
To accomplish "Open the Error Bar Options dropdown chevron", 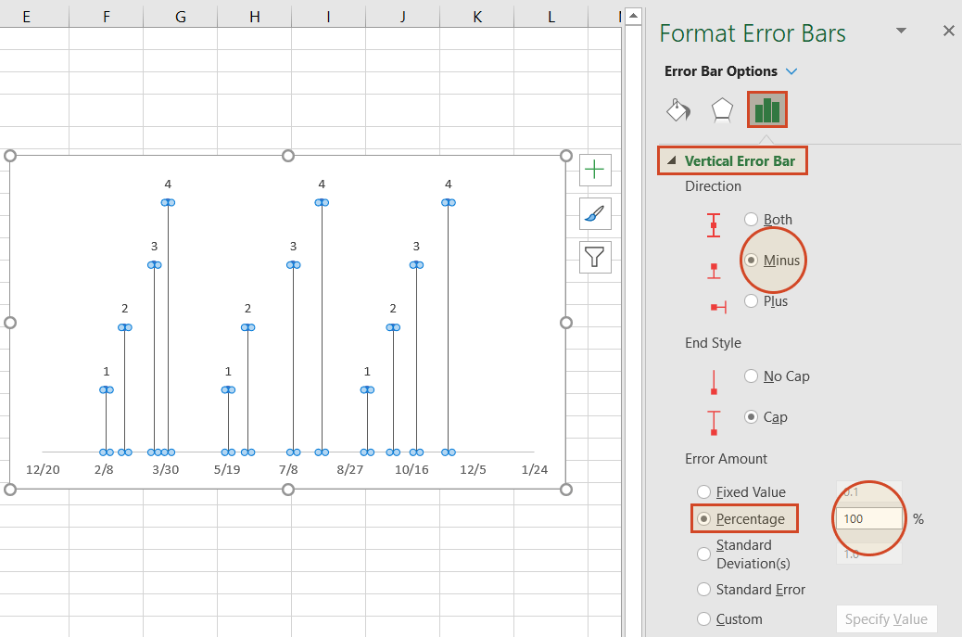I will click(x=791, y=70).
